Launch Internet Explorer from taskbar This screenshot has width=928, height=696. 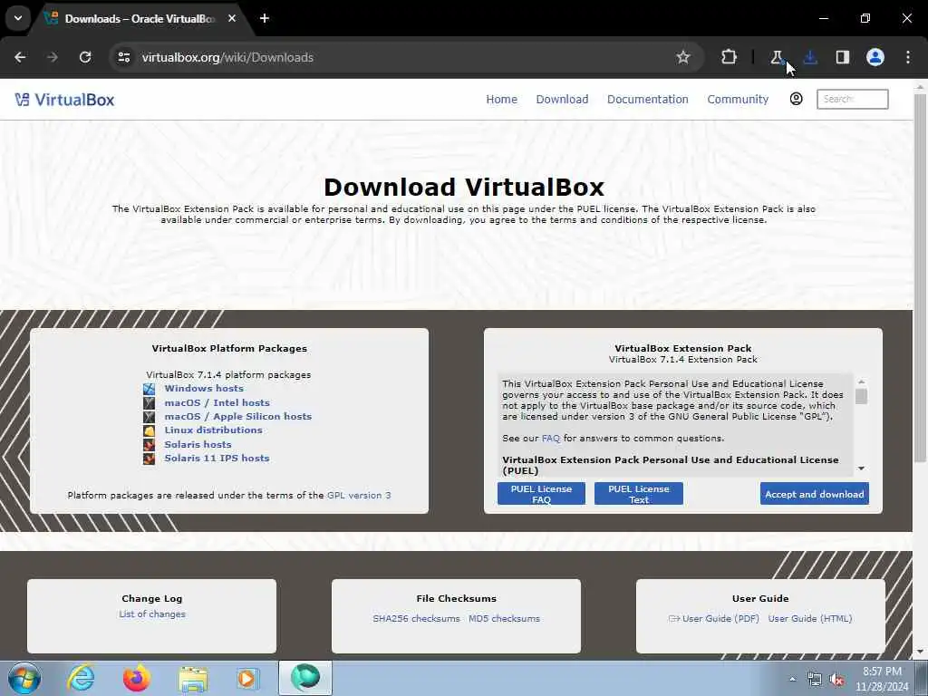81,678
